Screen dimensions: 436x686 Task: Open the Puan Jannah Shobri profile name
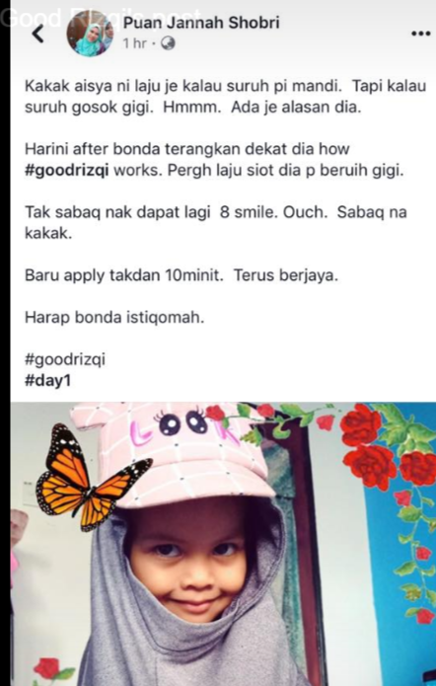tap(201, 23)
